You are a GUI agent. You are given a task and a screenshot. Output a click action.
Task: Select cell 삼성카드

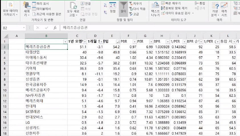click(x=46, y=128)
